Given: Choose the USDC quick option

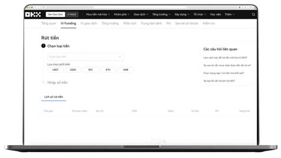Looking at the screenshot, I should 73,70.
